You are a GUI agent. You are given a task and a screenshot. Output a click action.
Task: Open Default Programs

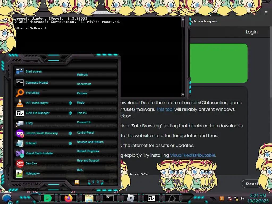88,151
